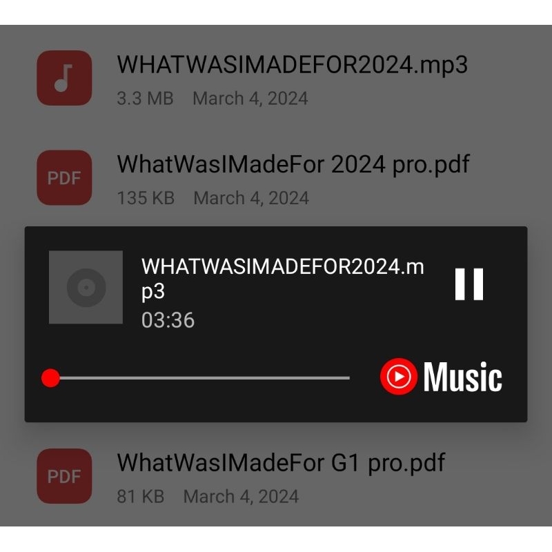Tap the vinyl album art thumbnail
552x552 pixels.
point(86,287)
